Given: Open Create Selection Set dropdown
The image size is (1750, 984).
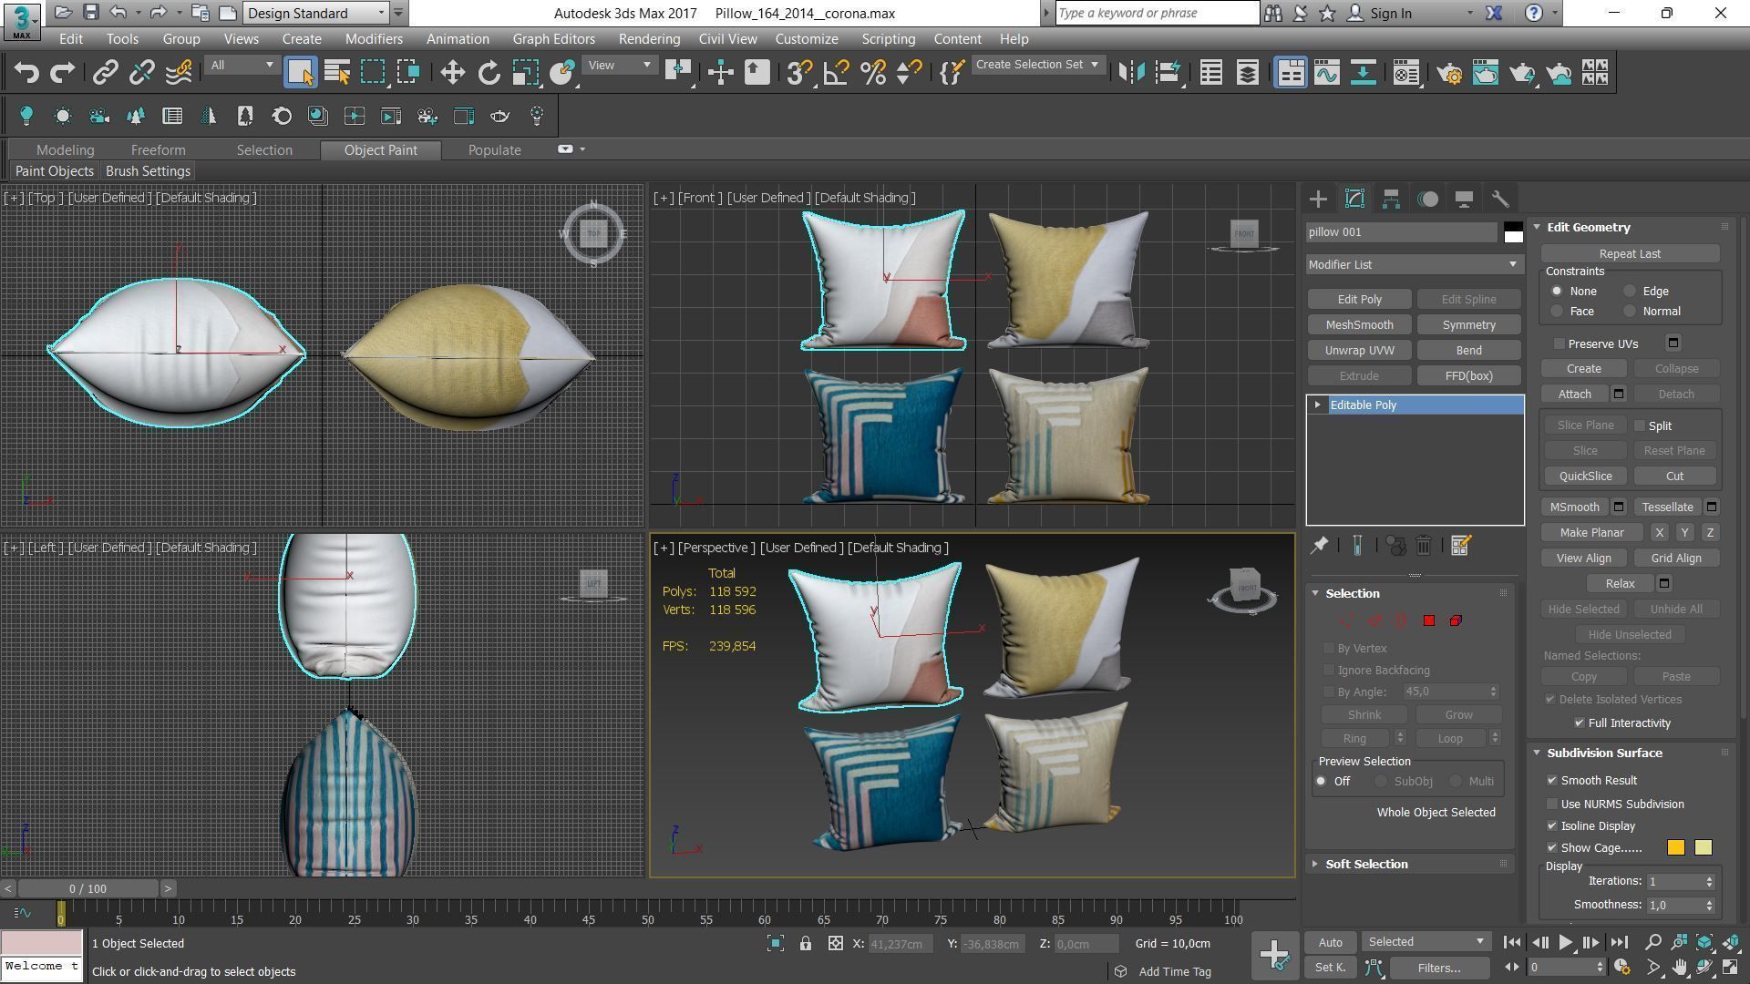Looking at the screenshot, I should [x=1037, y=65].
